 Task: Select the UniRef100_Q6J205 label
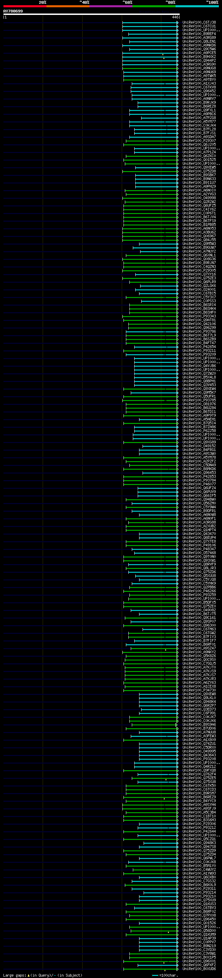[199, 144]
